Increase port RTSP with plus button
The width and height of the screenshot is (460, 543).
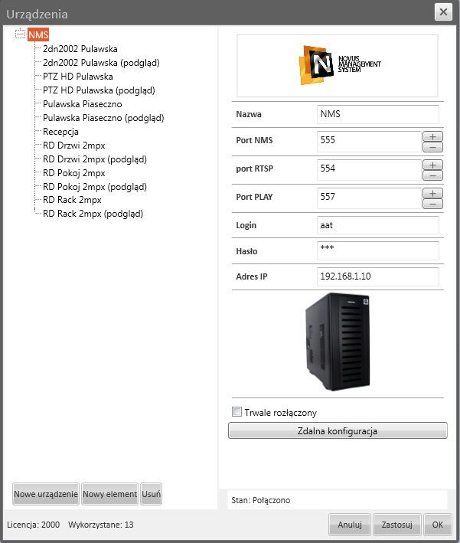(x=432, y=165)
